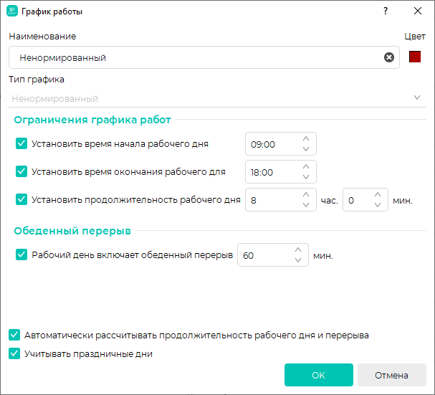Increase the workday start time with up arrow
The height and width of the screenshot is (395, 435).
pos(306,138)
